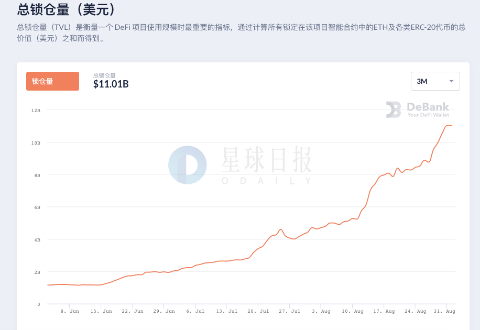Click the 17. Aug axis label
This screenshot has width=480, height=330.
pos(384,311)
